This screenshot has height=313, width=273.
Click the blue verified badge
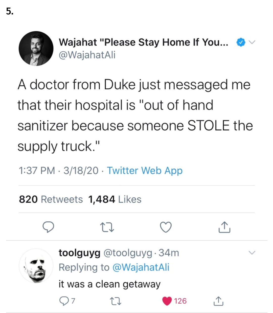[240, 42]
